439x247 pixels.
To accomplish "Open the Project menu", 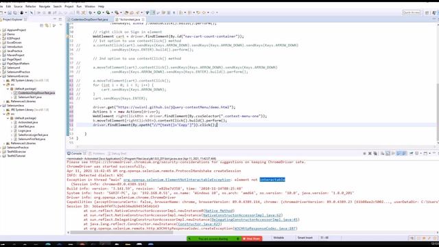I will [69, 6].
